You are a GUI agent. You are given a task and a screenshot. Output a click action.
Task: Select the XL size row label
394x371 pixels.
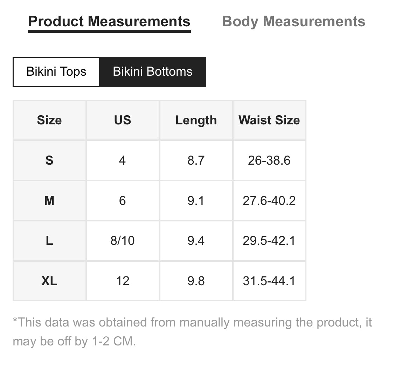tap(49, 281)
